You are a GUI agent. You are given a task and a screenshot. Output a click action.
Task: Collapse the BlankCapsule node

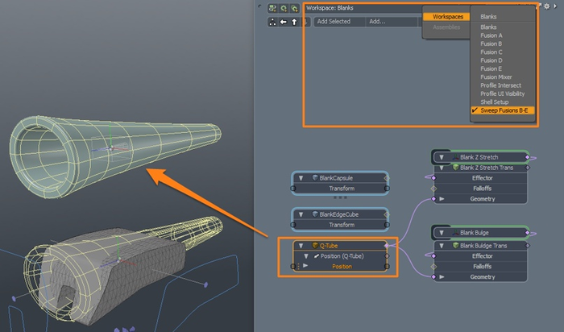click(x=301, y=177)
